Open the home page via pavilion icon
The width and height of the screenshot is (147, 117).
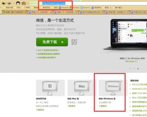coord(24,3)
